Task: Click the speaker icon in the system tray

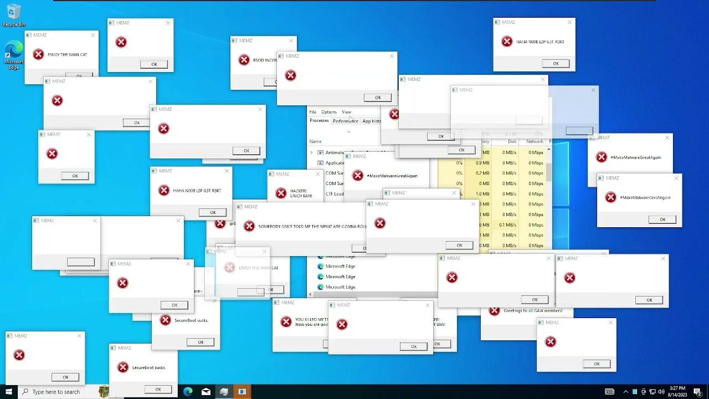Action: click(x=661, y=392)
